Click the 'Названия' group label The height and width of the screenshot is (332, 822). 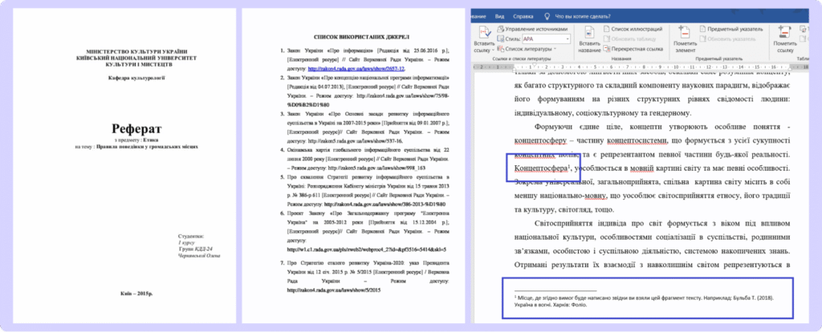point(621,59)
